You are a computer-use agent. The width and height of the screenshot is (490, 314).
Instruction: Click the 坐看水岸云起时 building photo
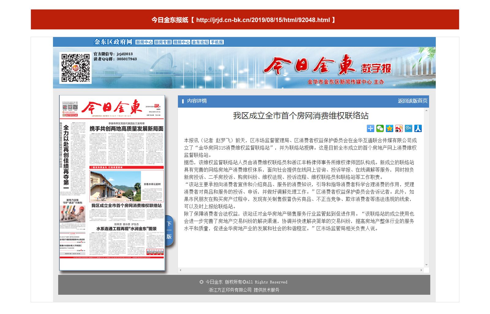point(115,186)
